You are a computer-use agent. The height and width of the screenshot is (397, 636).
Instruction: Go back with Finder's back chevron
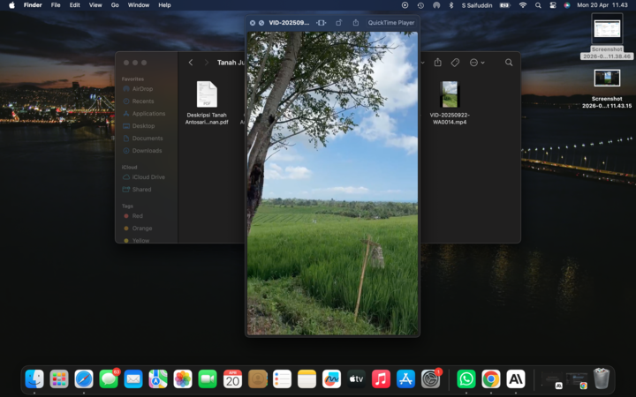pos(191,63)
